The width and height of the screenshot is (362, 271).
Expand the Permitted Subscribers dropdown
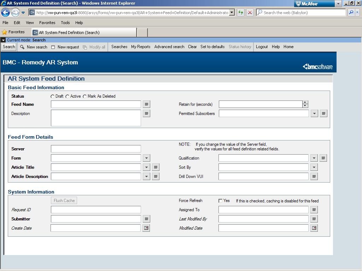pos(314,114)
